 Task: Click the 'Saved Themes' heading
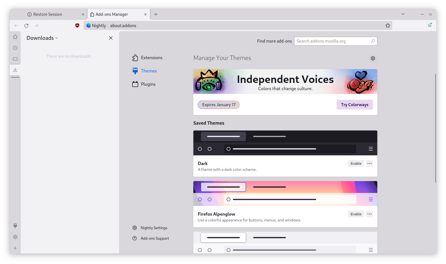tap(209, 123)
